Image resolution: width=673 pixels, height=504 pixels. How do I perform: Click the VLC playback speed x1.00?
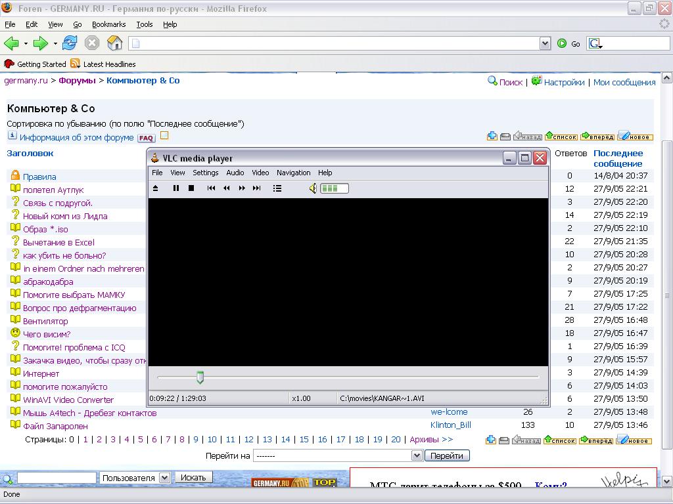301,398
